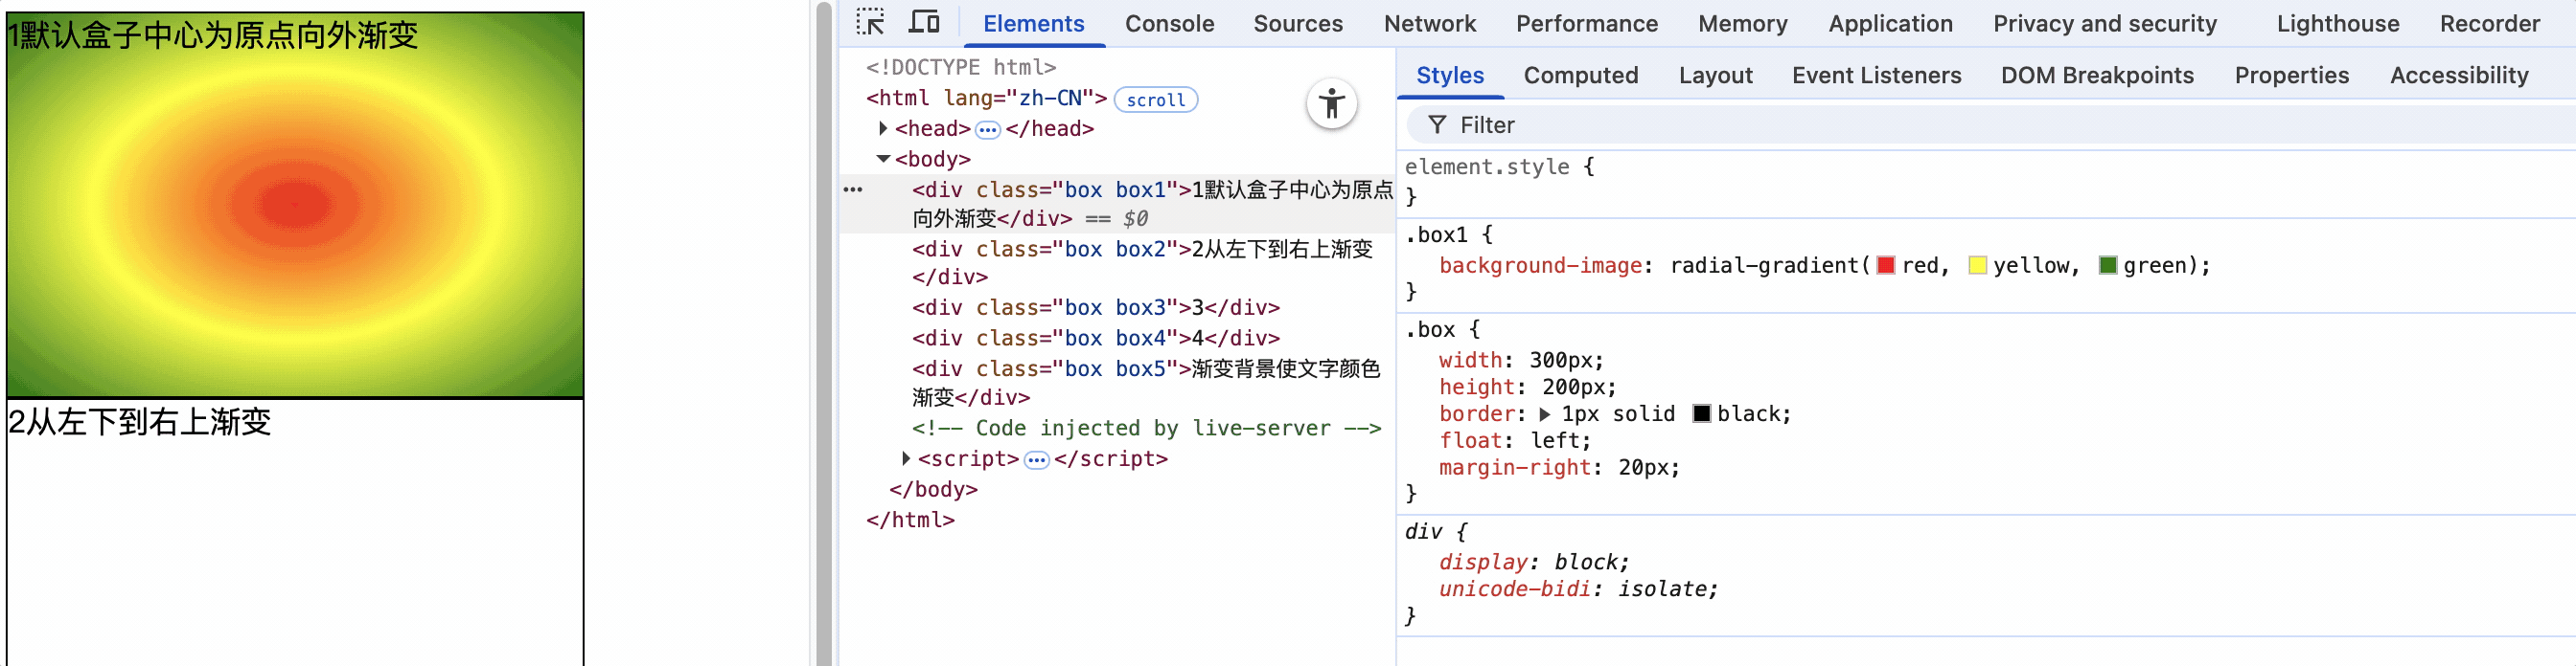Screen dimensions: 2576x666
Task: Click the .box selector text
Action: (1429, 329)
